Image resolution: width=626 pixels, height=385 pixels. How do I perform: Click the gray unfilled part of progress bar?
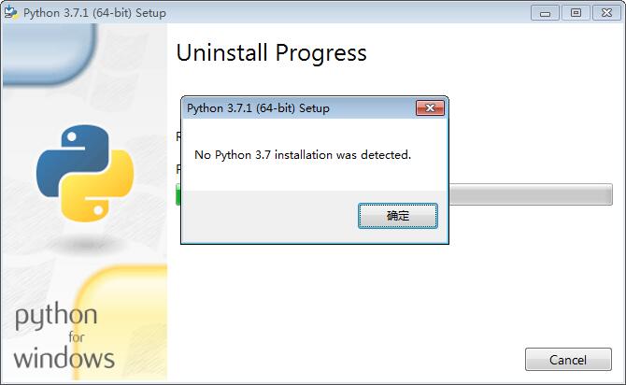click(531, 194)
